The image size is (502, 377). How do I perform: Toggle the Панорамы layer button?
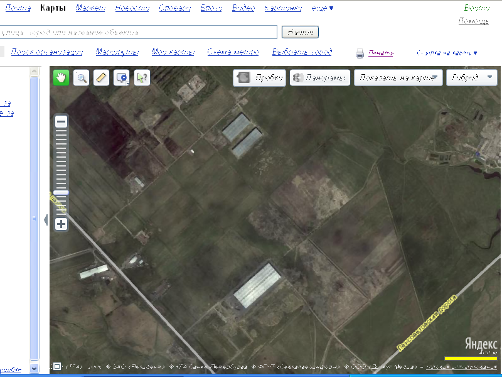click(319, 78)
